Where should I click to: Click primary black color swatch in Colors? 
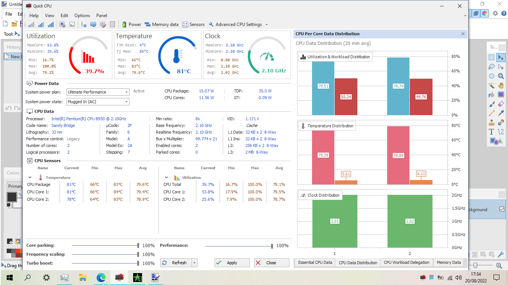point(12,197)
